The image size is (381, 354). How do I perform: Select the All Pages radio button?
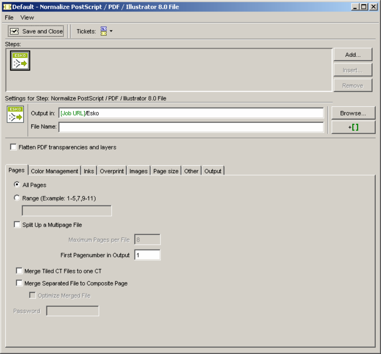pyautogui.click(x=17, y=185)
